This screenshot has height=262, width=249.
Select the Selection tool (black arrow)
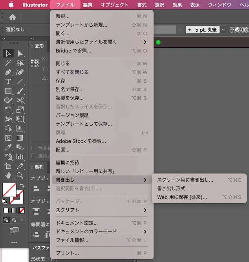(x=8, y=54)
